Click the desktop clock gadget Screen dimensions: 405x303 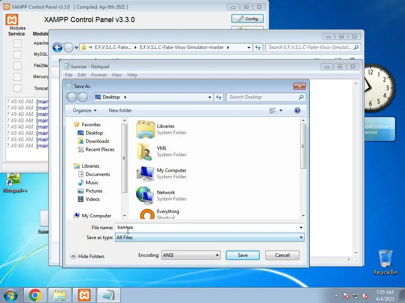[379, 88]
